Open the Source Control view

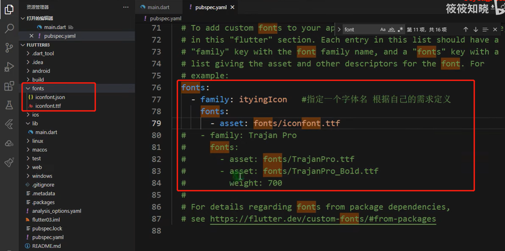click(9, 48)
